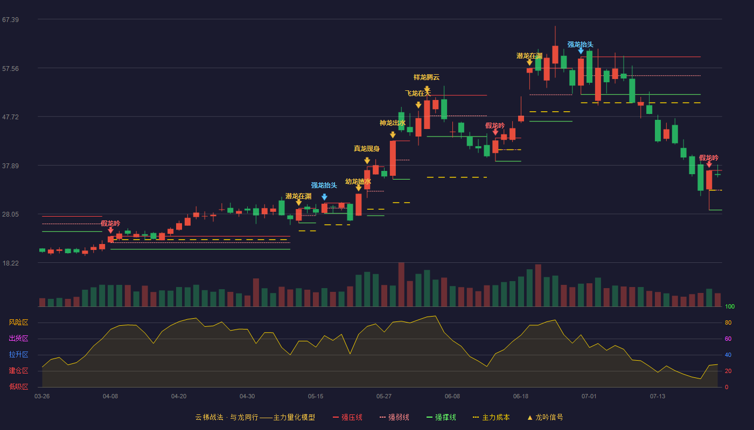754x430 pixels.
Task: Click the 真龙现身 signal arrow
Action: coord(367,161)
